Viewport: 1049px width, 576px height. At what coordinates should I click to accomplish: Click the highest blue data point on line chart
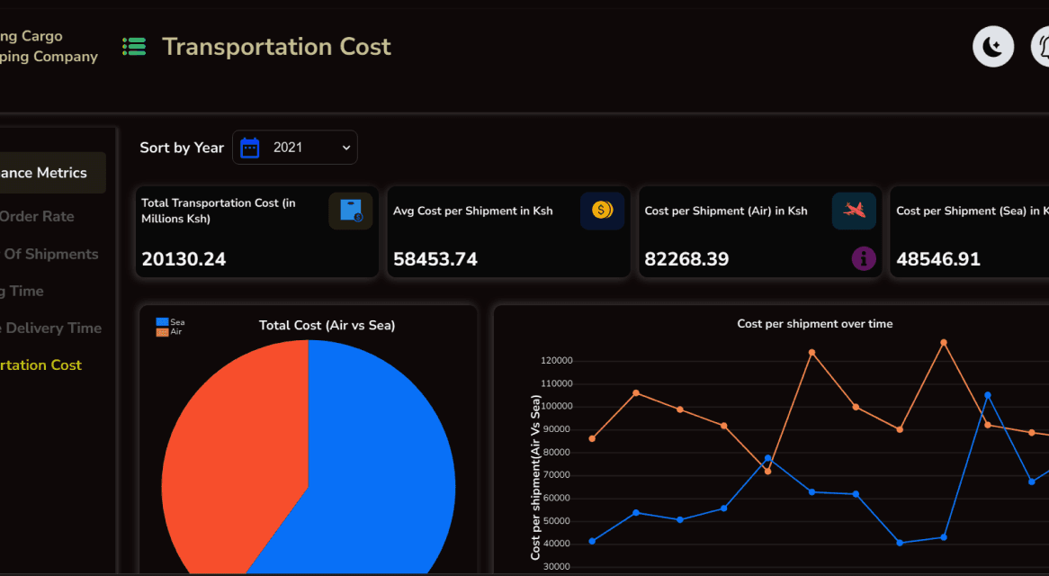click(988, 395)
